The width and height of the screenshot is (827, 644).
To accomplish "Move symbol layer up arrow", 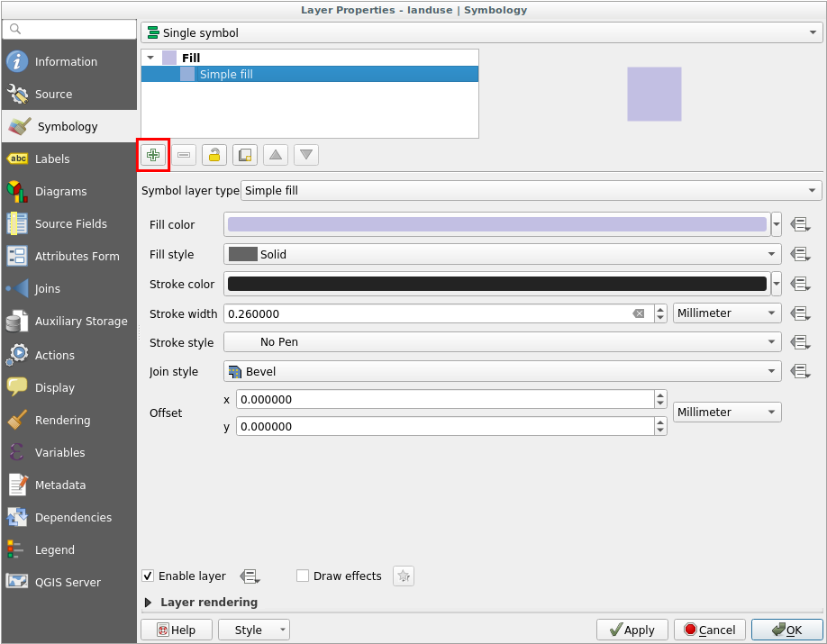I will (x=276, y=155).
